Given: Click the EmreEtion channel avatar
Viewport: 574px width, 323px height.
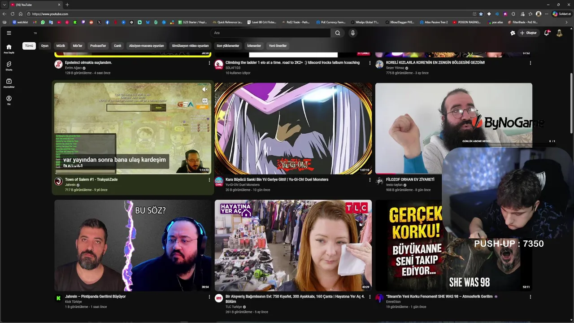Looking at the screenshot, I should [x=379, y=298].
